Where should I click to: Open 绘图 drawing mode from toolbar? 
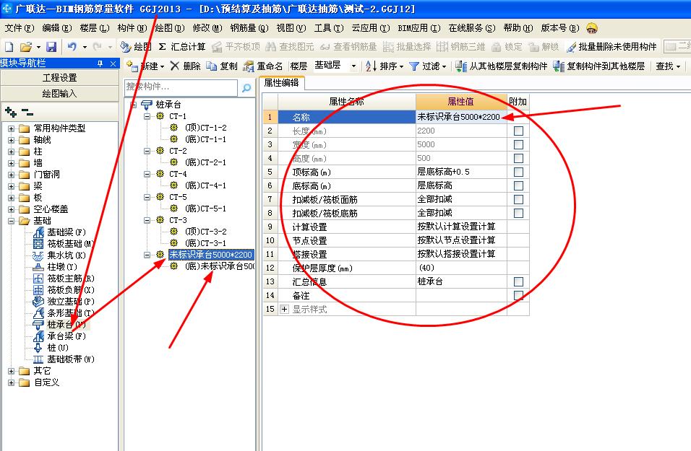[136, 47]
